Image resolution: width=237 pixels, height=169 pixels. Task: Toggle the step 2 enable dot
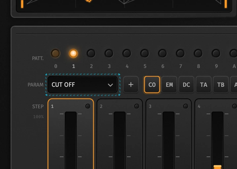[137, 106]
